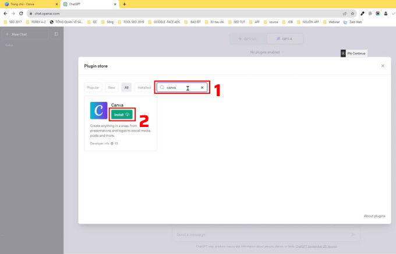Select the Installed filter in Plugin store
Image resolution: width=396 pixels, height=254 pixels.
[144, 87]
